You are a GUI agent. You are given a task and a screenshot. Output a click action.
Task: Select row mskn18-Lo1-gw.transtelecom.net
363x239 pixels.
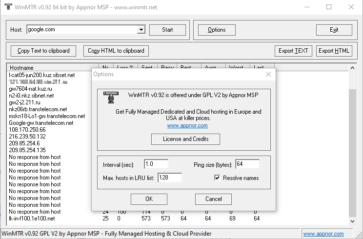point(47,116)
